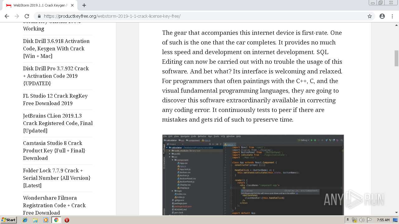View site info via the padlock icon
Image resolution: width=399 pixels, height=224 pixels.
tap(39, 16)
